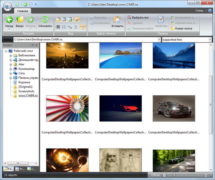
Task: Adjust the thumbnail size slider handle
Action: [175, 175]
